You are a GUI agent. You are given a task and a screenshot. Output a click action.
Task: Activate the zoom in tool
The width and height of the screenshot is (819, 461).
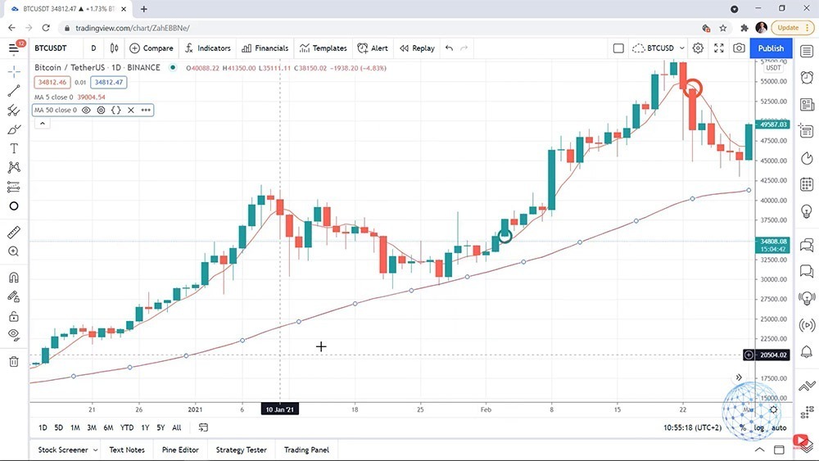pos(14,251)
